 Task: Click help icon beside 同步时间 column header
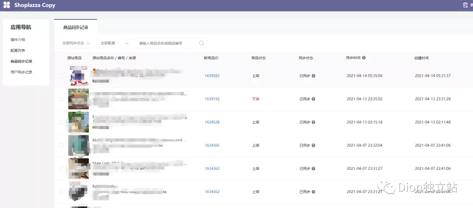coord(364,58)
